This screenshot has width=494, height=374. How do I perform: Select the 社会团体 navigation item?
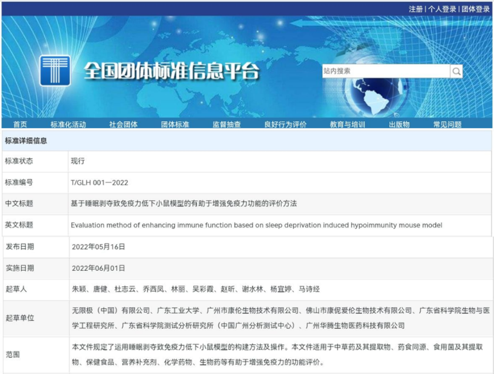123,124
